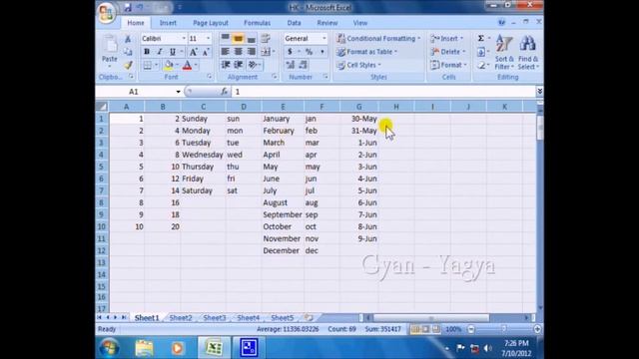Open the Calibri font name dropdown
Viewport: 639px width, 359px height.
coord(184,38)
